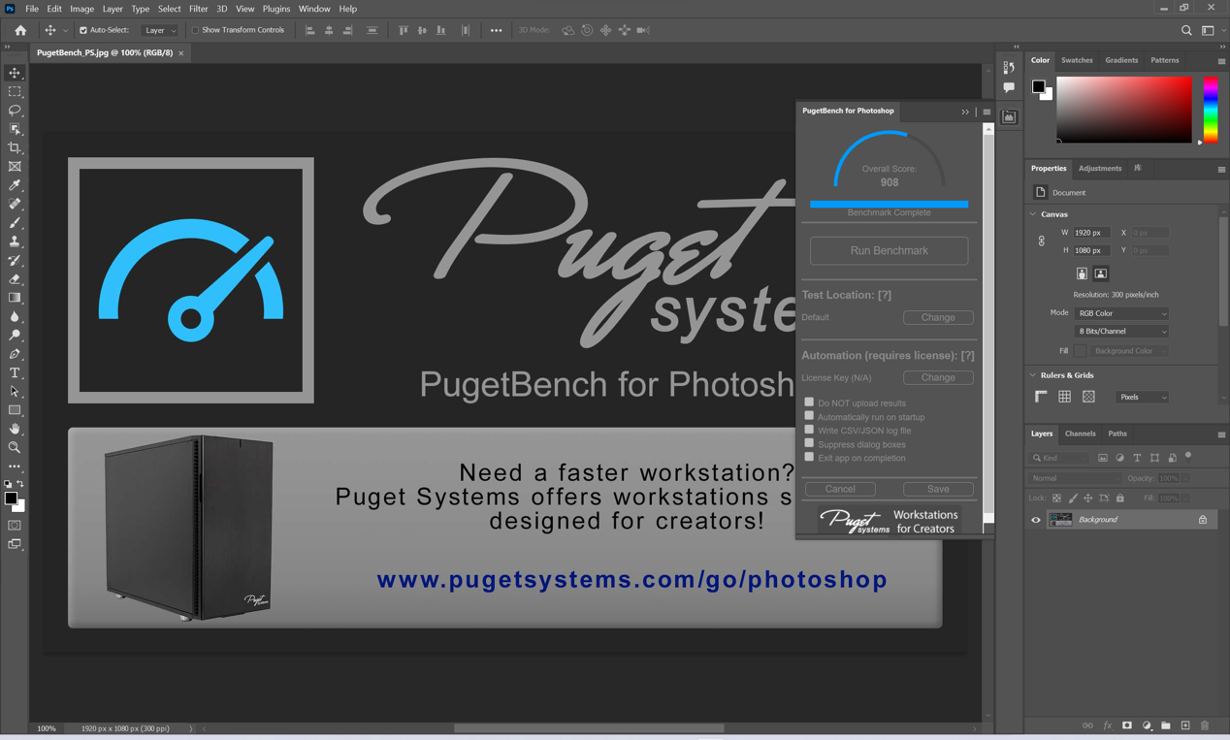This screenshot has width=1230, height=740.
Task: Click the canvas width input field
Action: click(1090, 233)
